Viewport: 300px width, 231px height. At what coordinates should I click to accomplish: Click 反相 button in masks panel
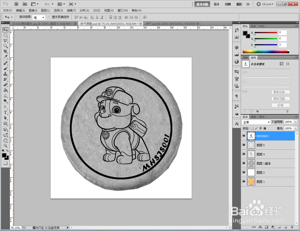pyautogui.click(x=280, y=105)
